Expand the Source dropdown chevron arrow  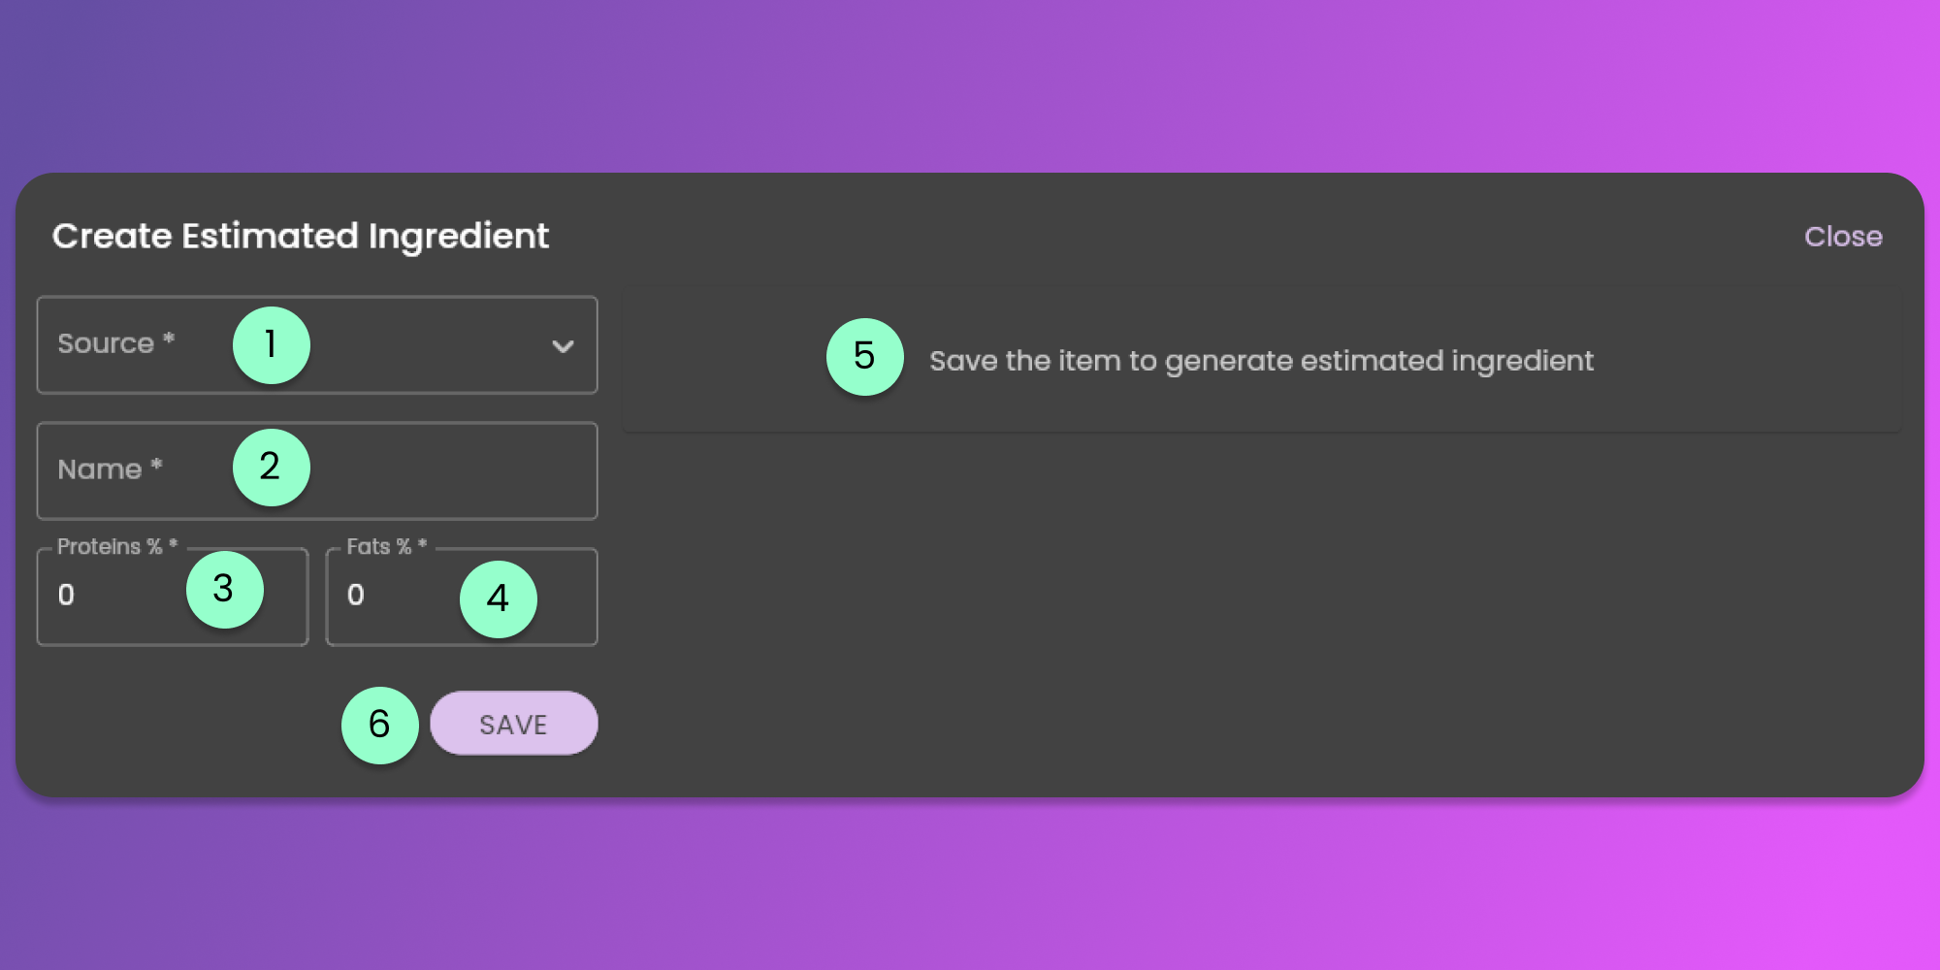pyautogui.click(x=563, y=346)
